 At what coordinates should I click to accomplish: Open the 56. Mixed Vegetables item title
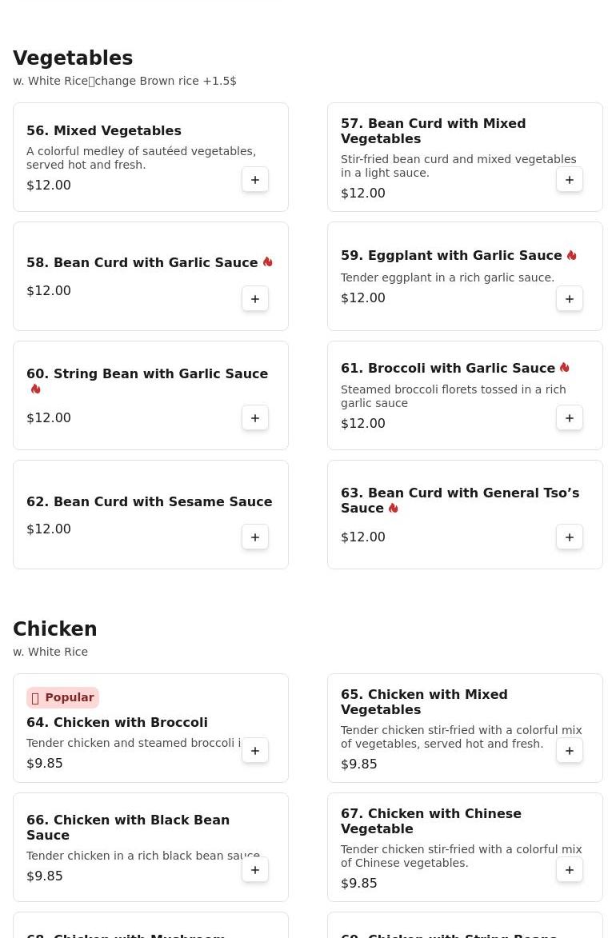click(104, 130)
